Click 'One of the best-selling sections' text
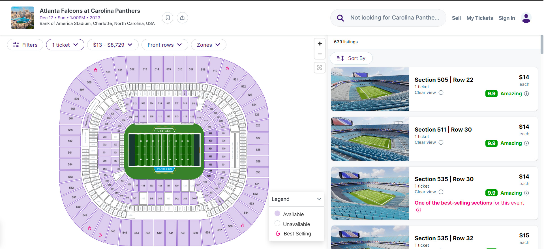The height and width of the screenshot is (249, 544). 453,203
